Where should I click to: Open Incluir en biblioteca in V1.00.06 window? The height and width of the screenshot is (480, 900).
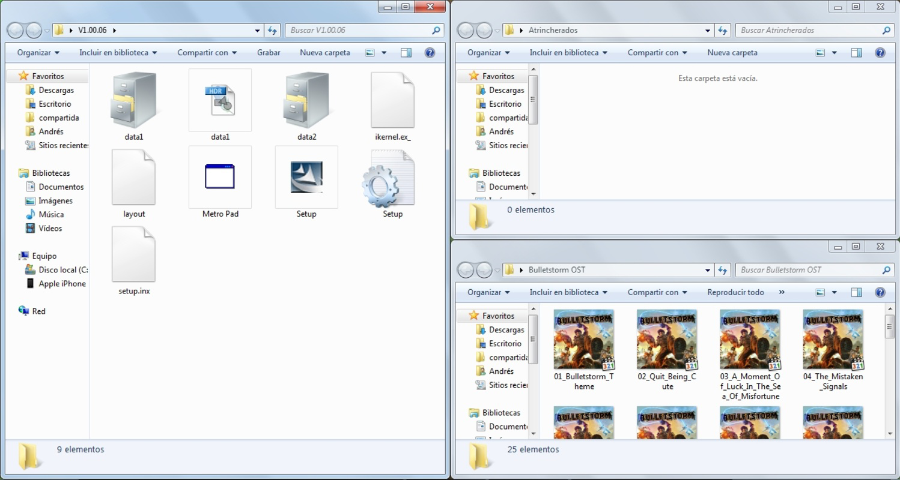tap(118, 53)
